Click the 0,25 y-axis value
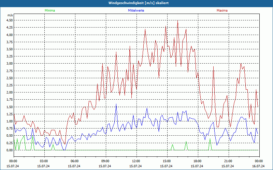 pyautogui.click(x=10, y=143)
